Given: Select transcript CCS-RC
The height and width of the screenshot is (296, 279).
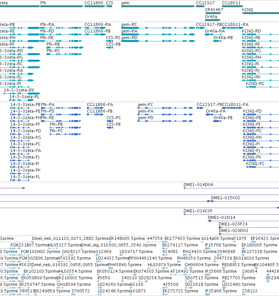Looking at the screenshot, I should tap(113, 38).
